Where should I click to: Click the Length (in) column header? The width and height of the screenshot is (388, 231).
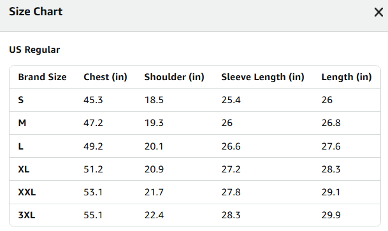click(347, 77)
